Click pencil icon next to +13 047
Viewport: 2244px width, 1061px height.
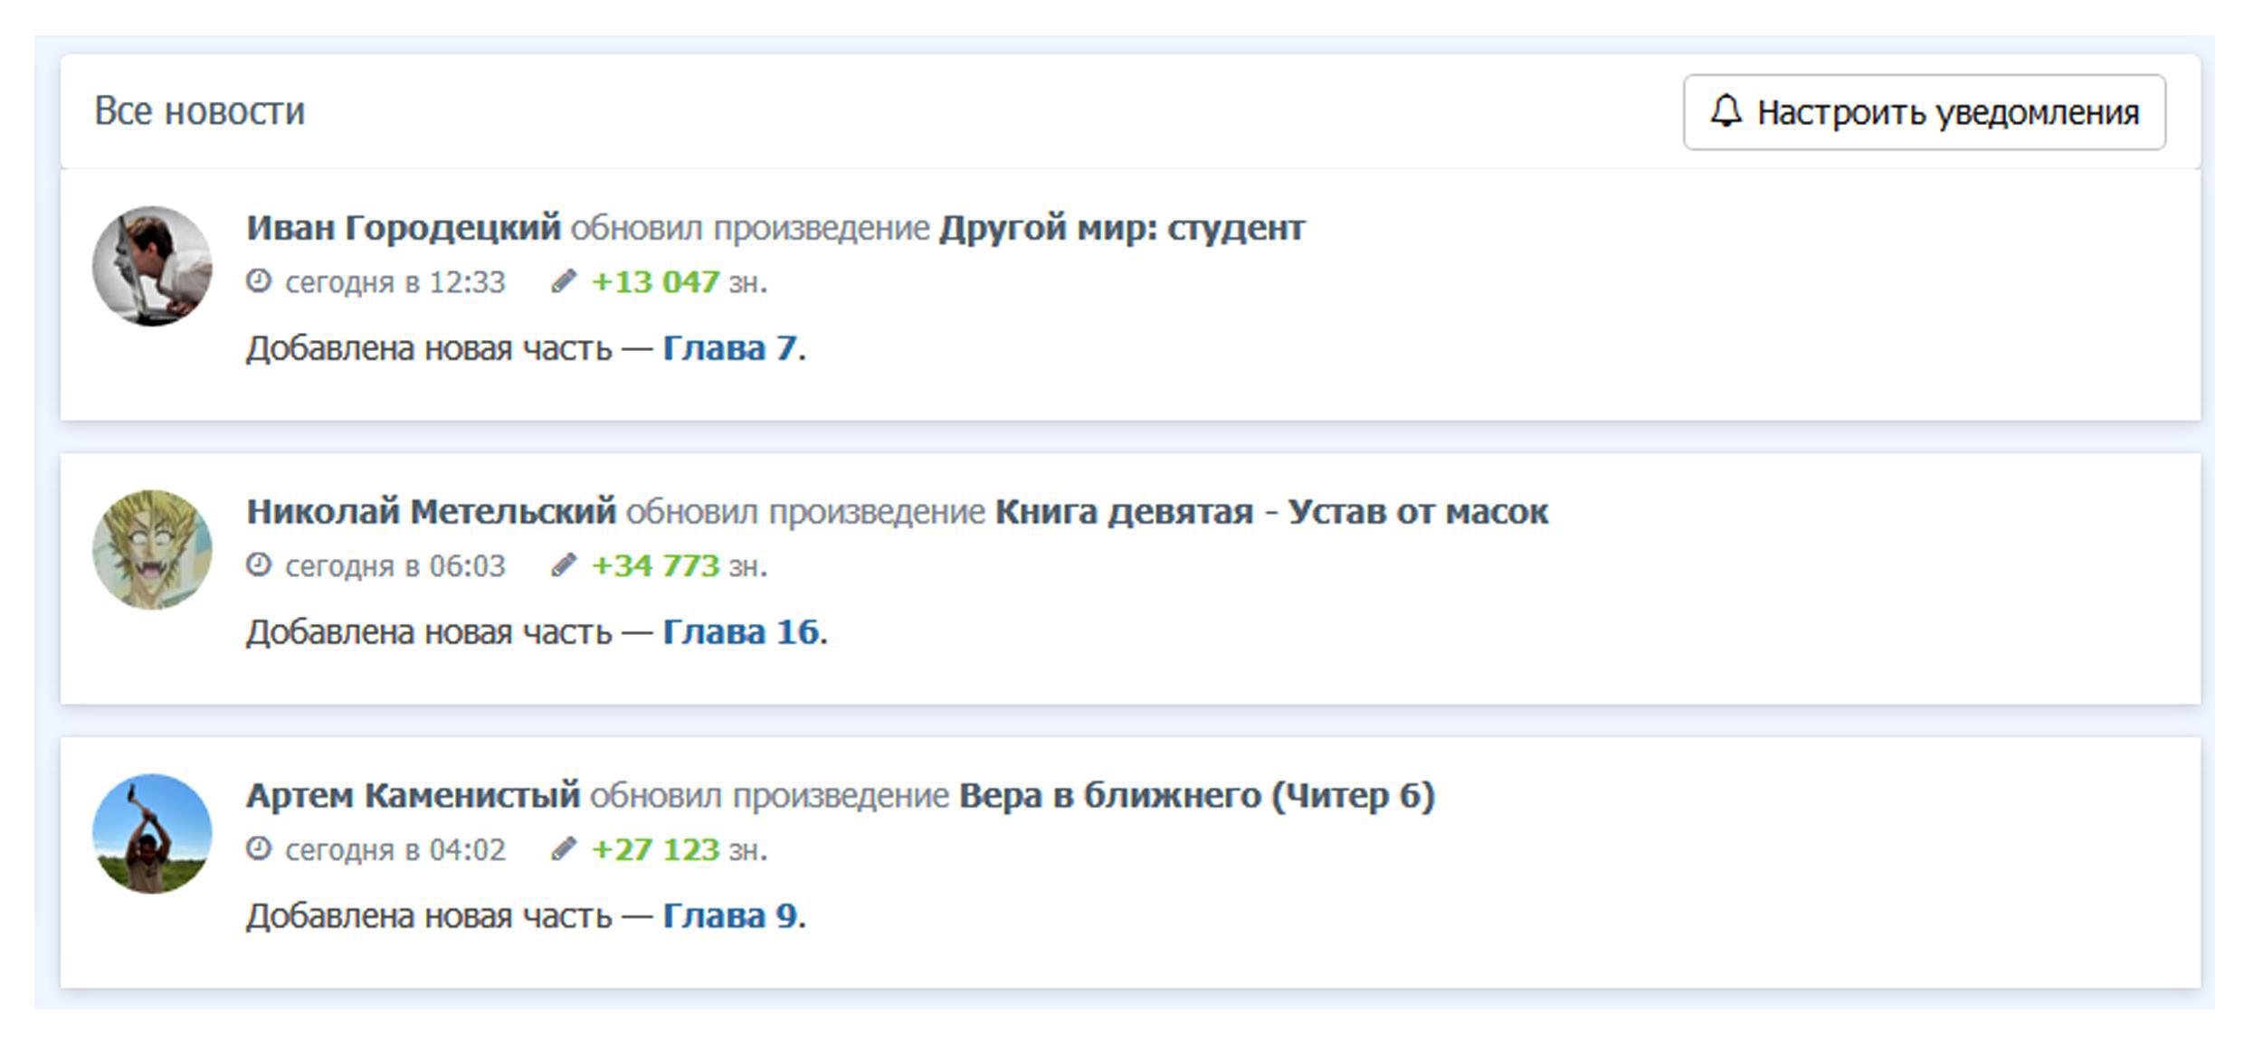click(564, 281)
